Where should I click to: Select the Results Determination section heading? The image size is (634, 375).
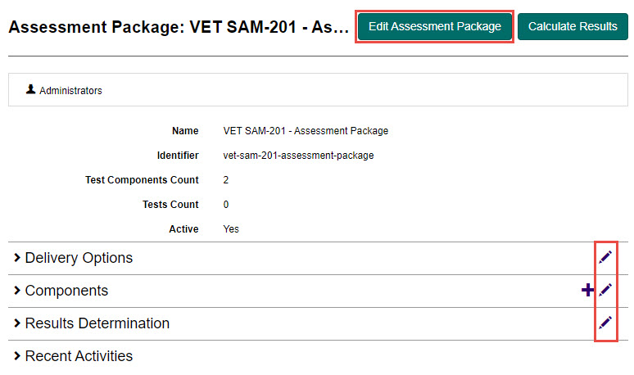pos(97,323)
